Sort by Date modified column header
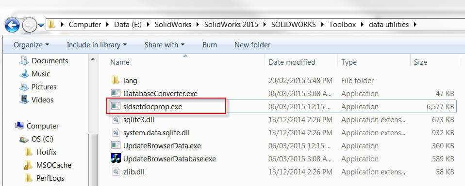The height and width of the screenshot is (186, 465). 292,62
